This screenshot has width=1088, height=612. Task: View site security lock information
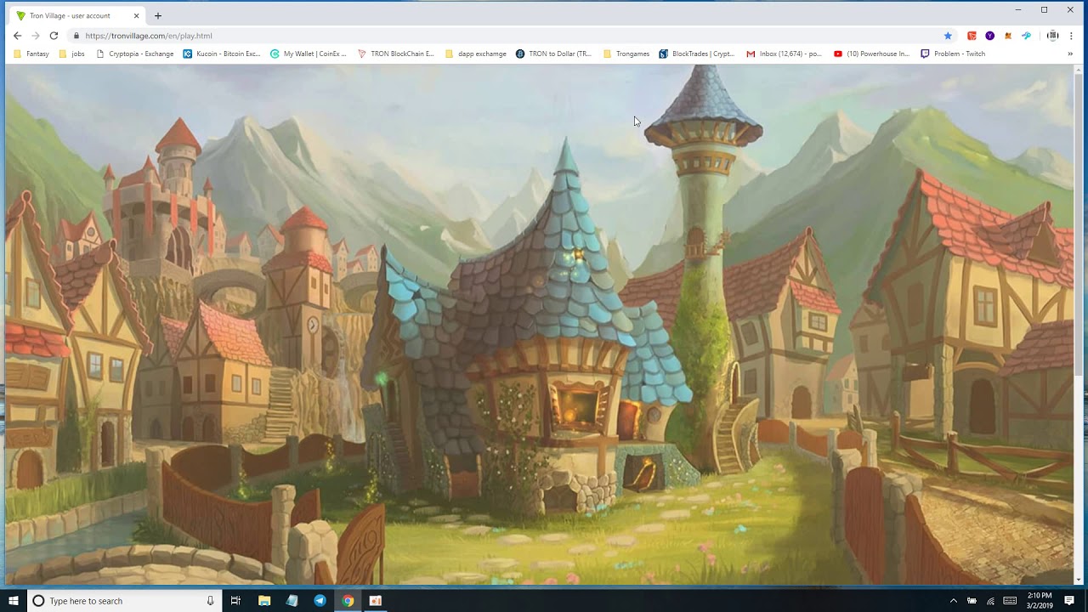[76, 36]
